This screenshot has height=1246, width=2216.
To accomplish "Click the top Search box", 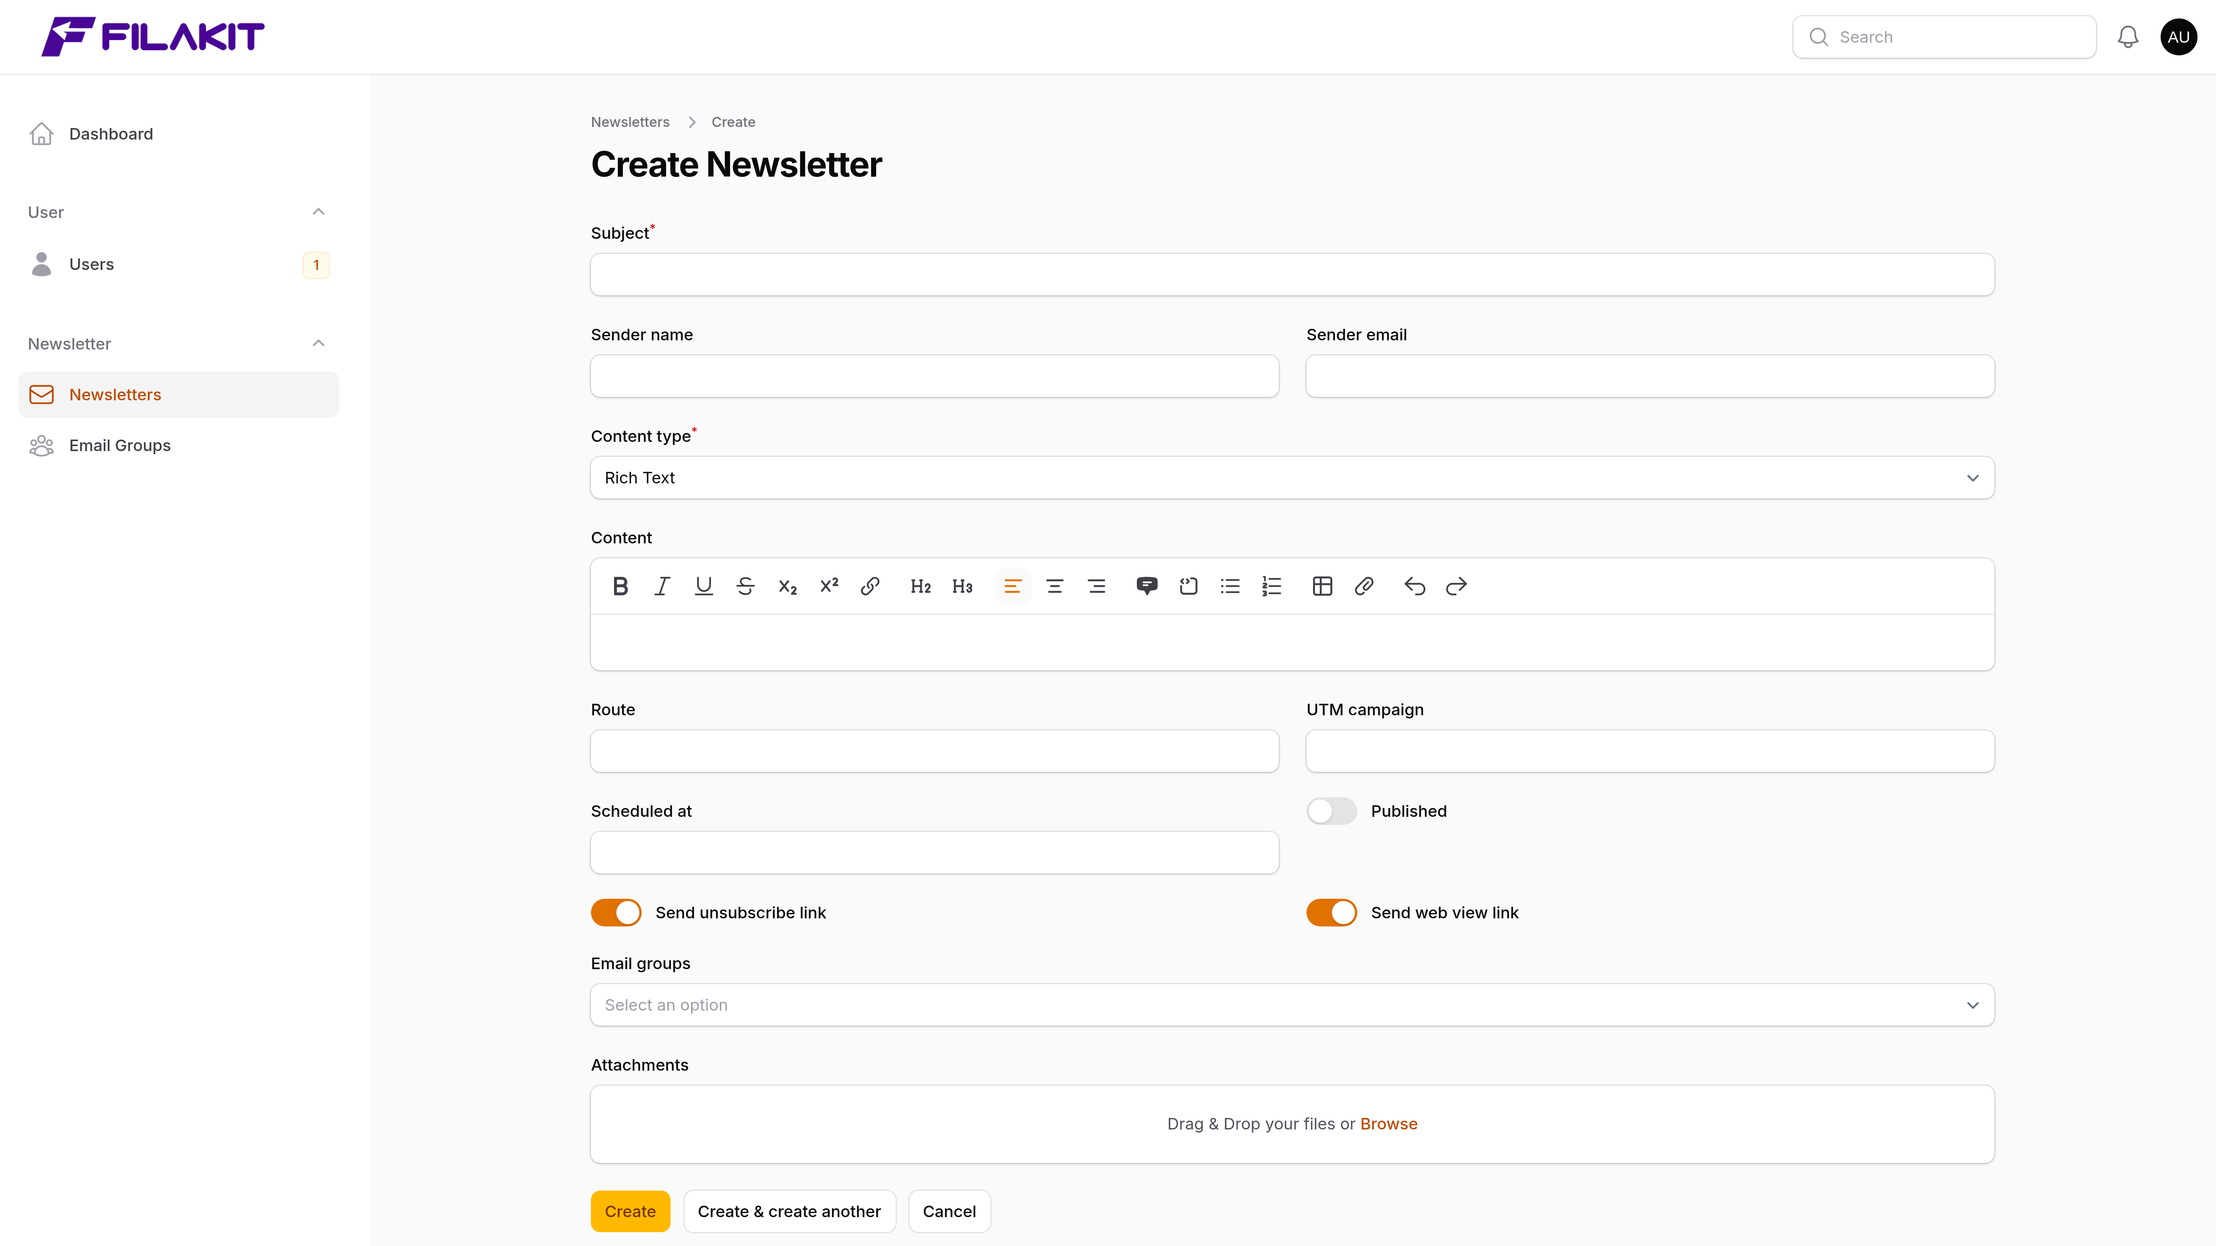I will coord(1944,37).
